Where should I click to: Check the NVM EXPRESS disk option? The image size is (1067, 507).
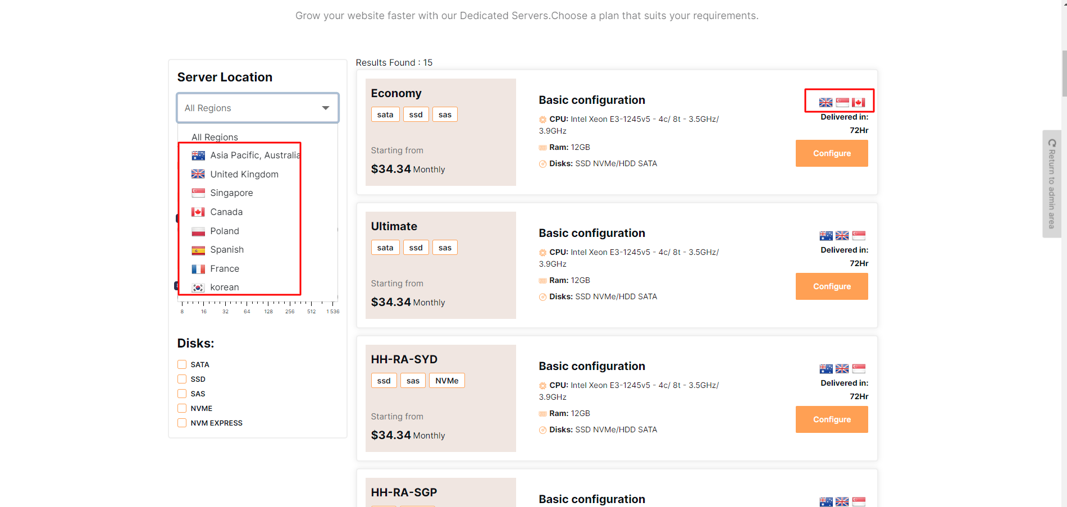(182, 423)
